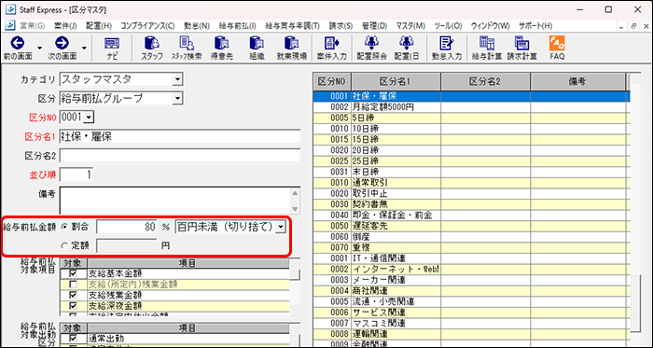Select the 割合 radio button
Screen dimensions: 653x348
point(64,227)
